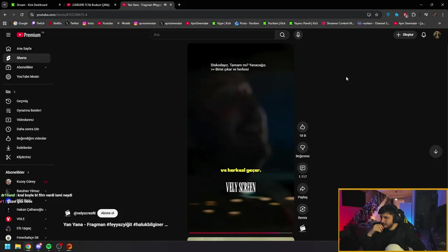
Task: Open Geçmiş watch history
Action: (27, 101)
